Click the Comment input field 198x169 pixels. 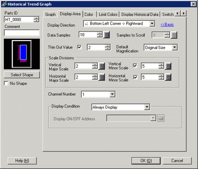pos(22,33)
